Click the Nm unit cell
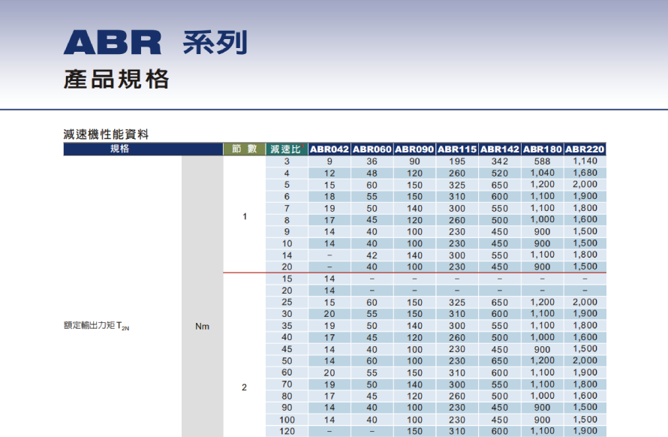Viewport: 668px width, 437px height. pyautogui.click(x=202, y=327)
